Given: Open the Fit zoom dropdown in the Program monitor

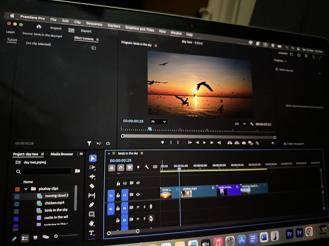Looking at the screenshot, I should pyautogui.click(x=158, y=122).
